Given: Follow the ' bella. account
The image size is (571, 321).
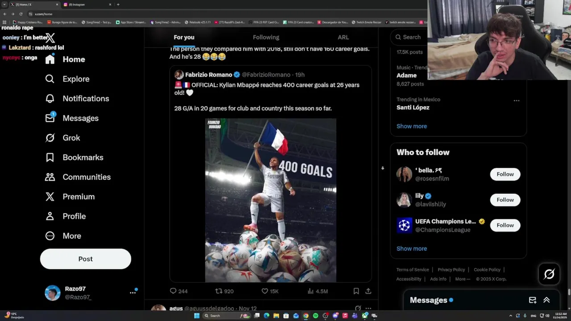Looking at the screenshot, I should point(505,174).
